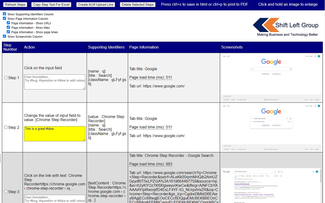Click the Refresh Steps button
This screenshot has width=325, height=203.
(x=15, y=5)
